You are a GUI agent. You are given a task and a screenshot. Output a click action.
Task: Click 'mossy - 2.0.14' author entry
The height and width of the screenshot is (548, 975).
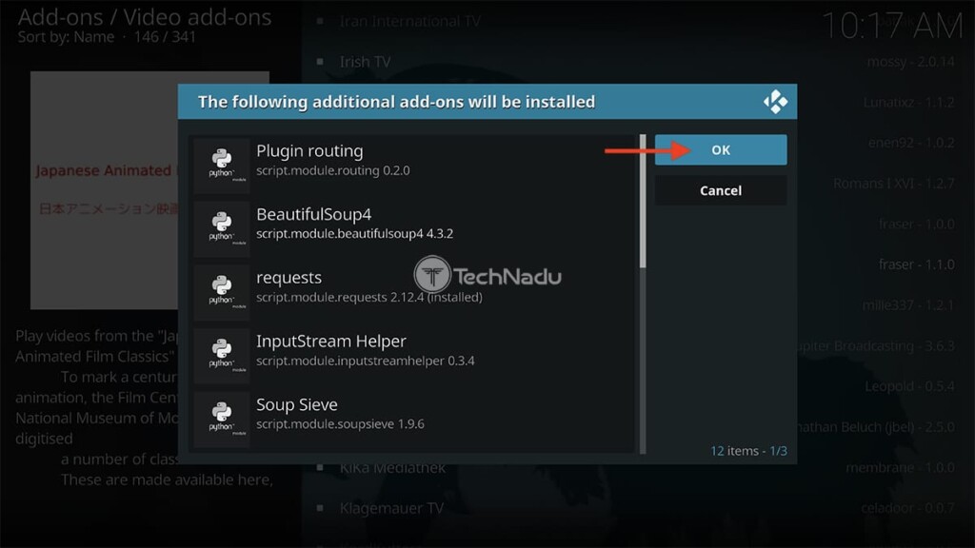click(910, 62)
